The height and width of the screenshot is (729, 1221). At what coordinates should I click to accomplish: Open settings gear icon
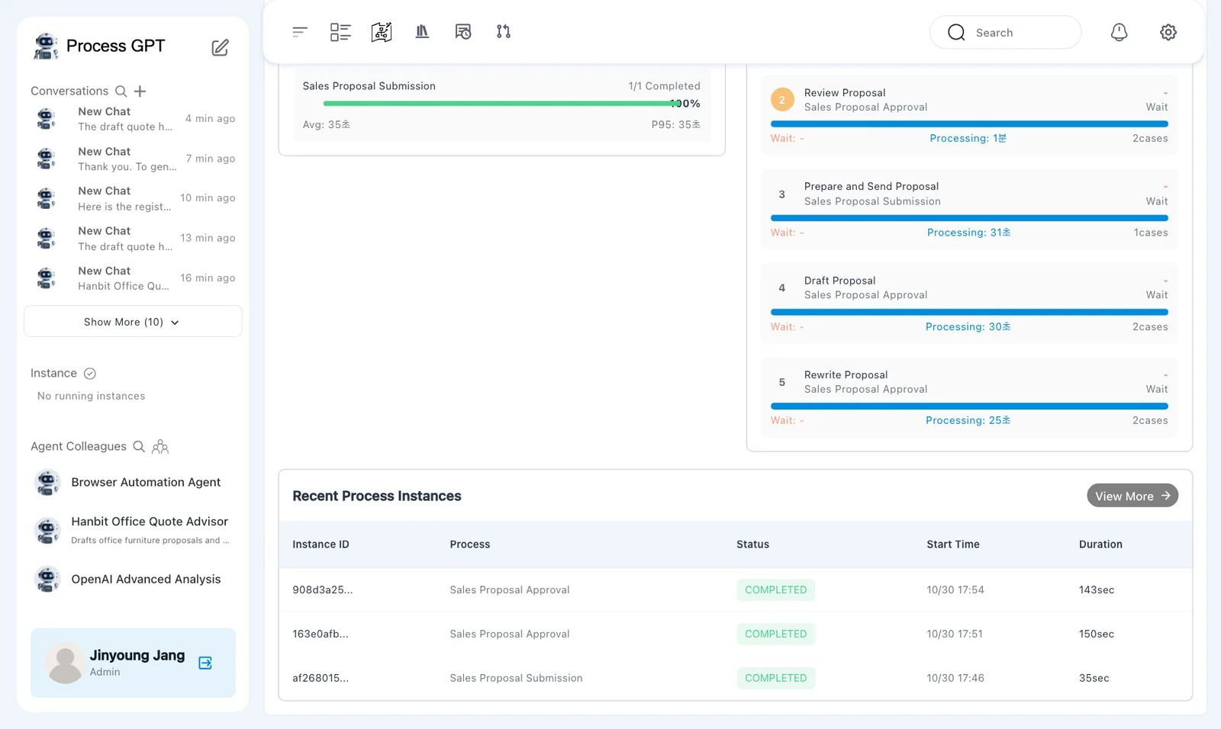(1168, 32)
